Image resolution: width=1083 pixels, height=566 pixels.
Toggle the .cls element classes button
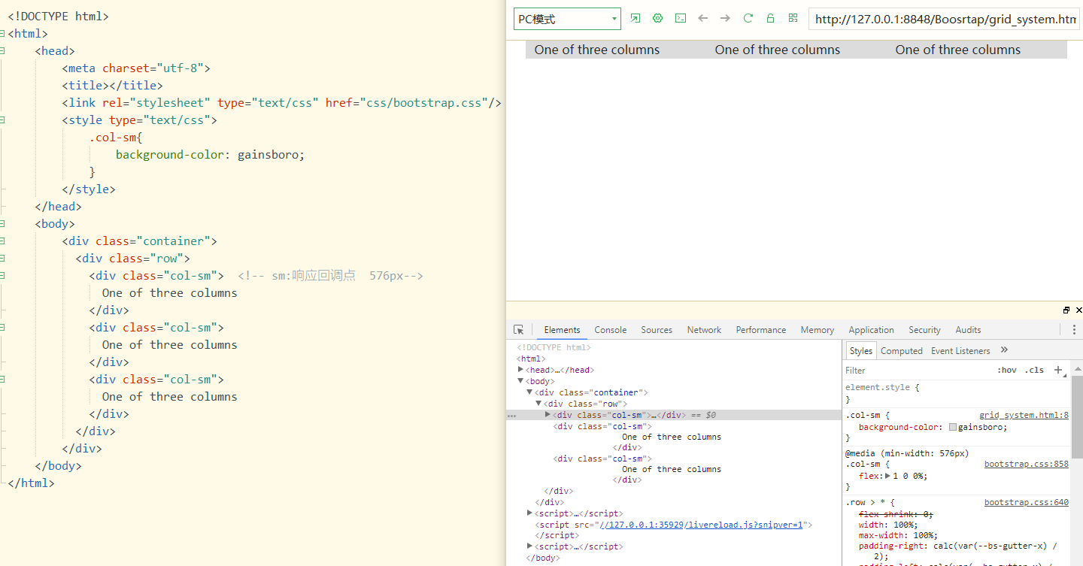(x=1035, y=370)
